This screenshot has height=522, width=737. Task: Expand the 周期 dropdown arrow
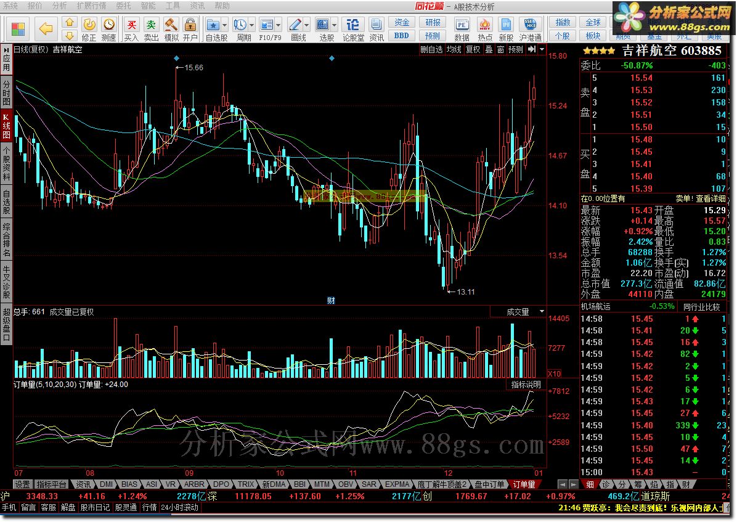point(252,25)
